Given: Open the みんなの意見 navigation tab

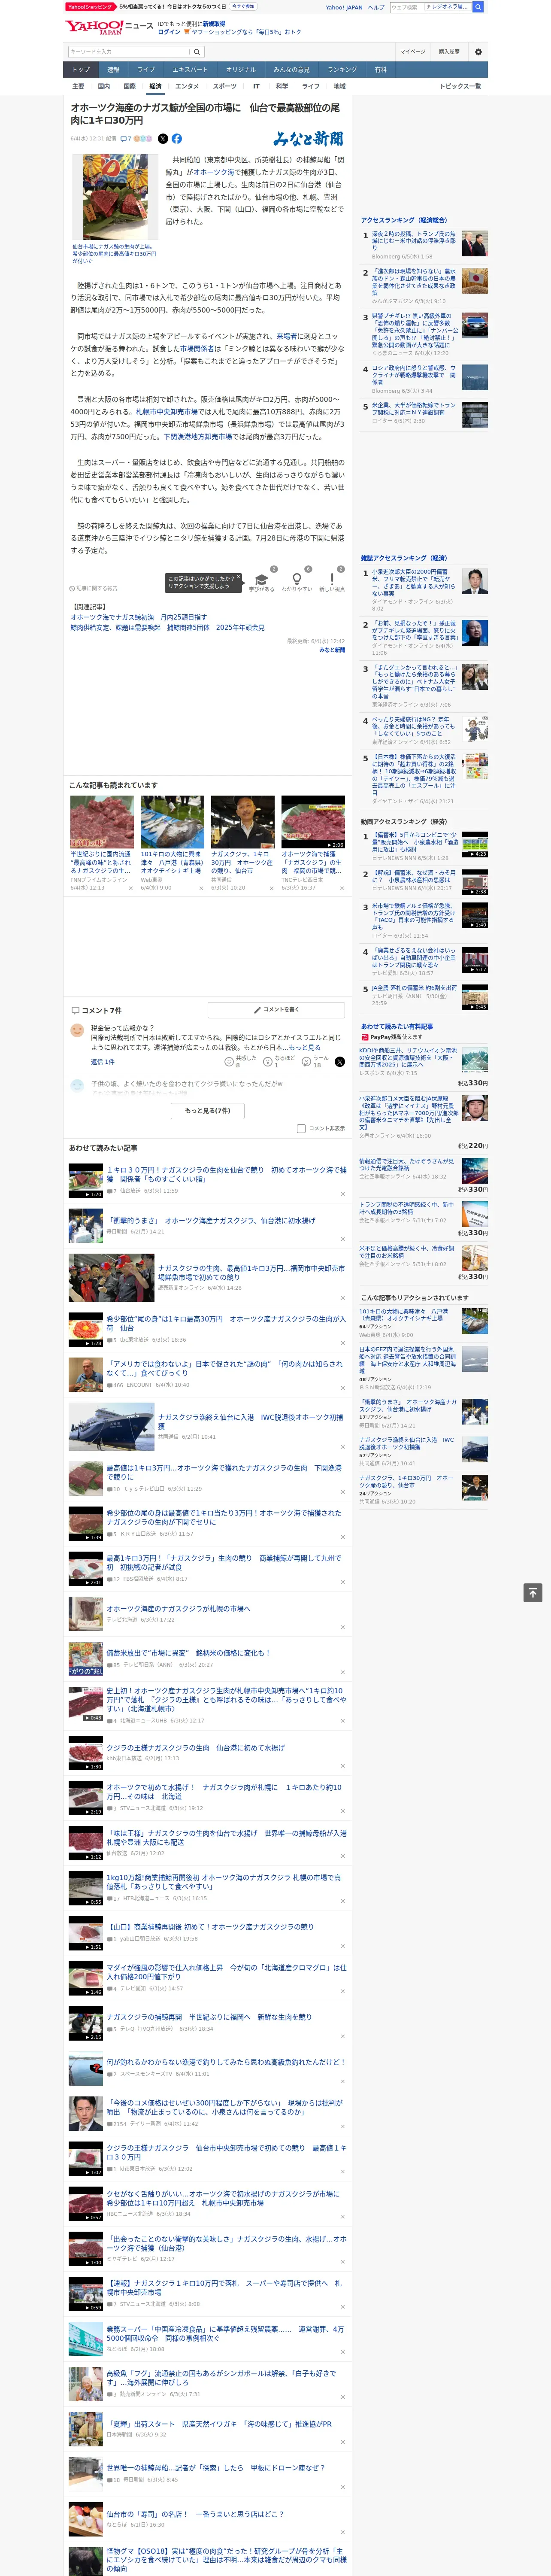Looking at the screenshot, I should click(291, 70).
